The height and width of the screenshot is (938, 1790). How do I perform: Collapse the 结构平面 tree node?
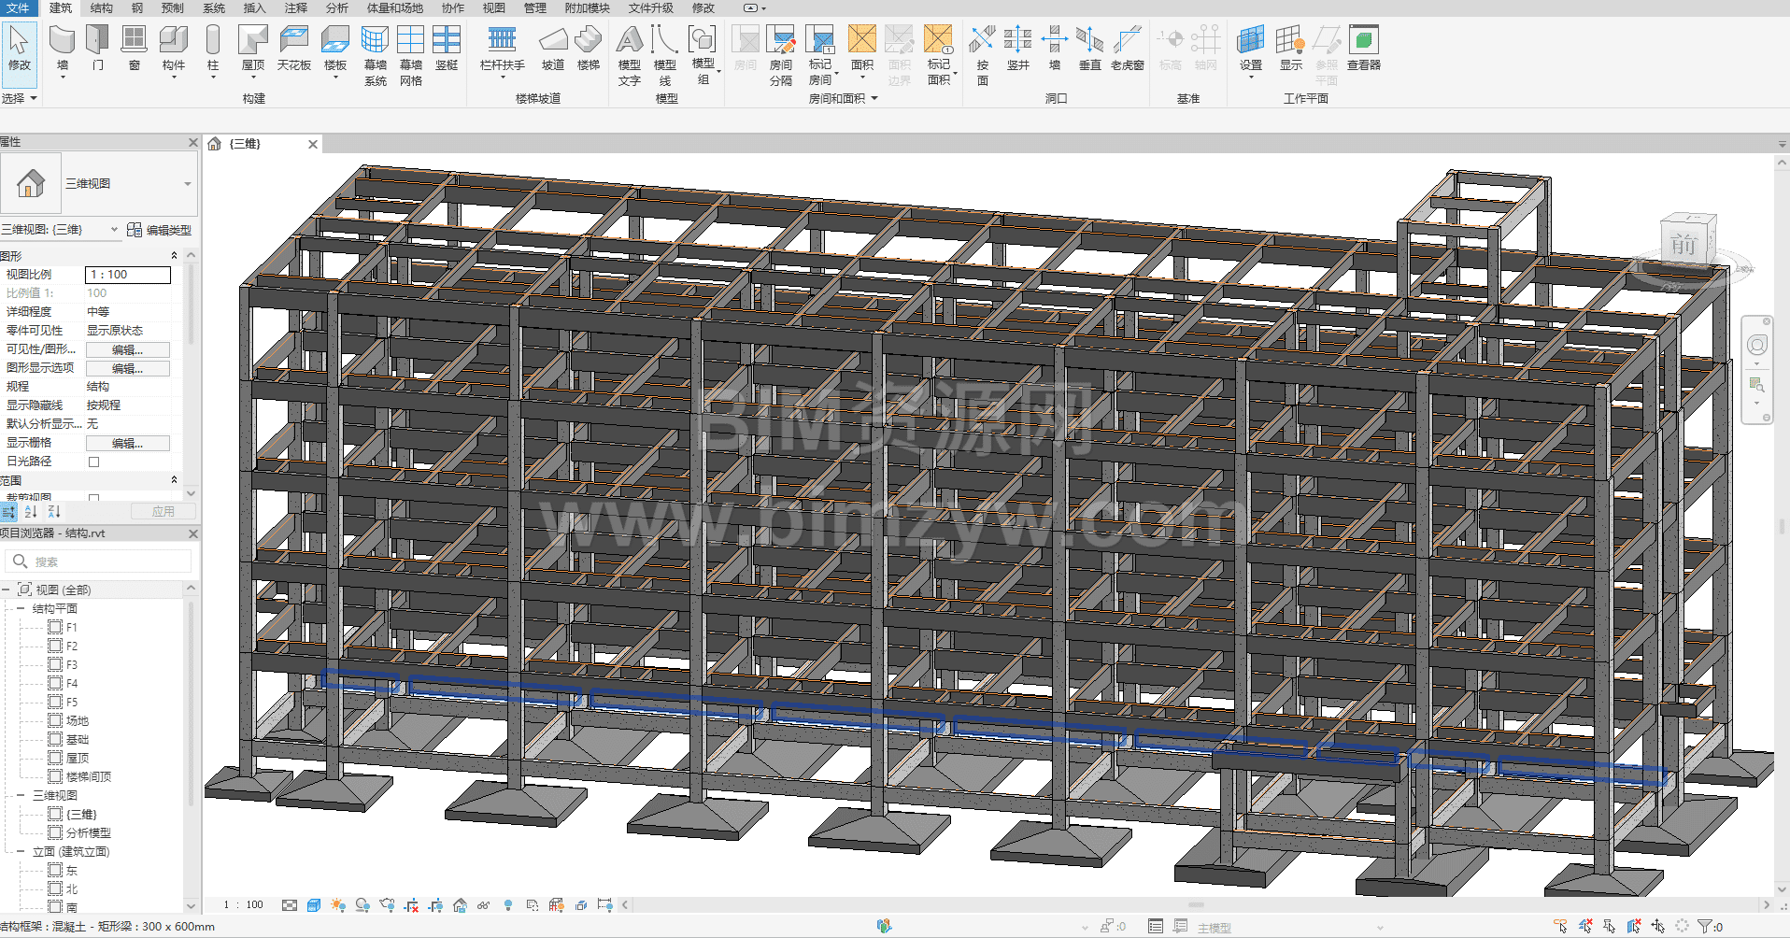coord(21,608)
